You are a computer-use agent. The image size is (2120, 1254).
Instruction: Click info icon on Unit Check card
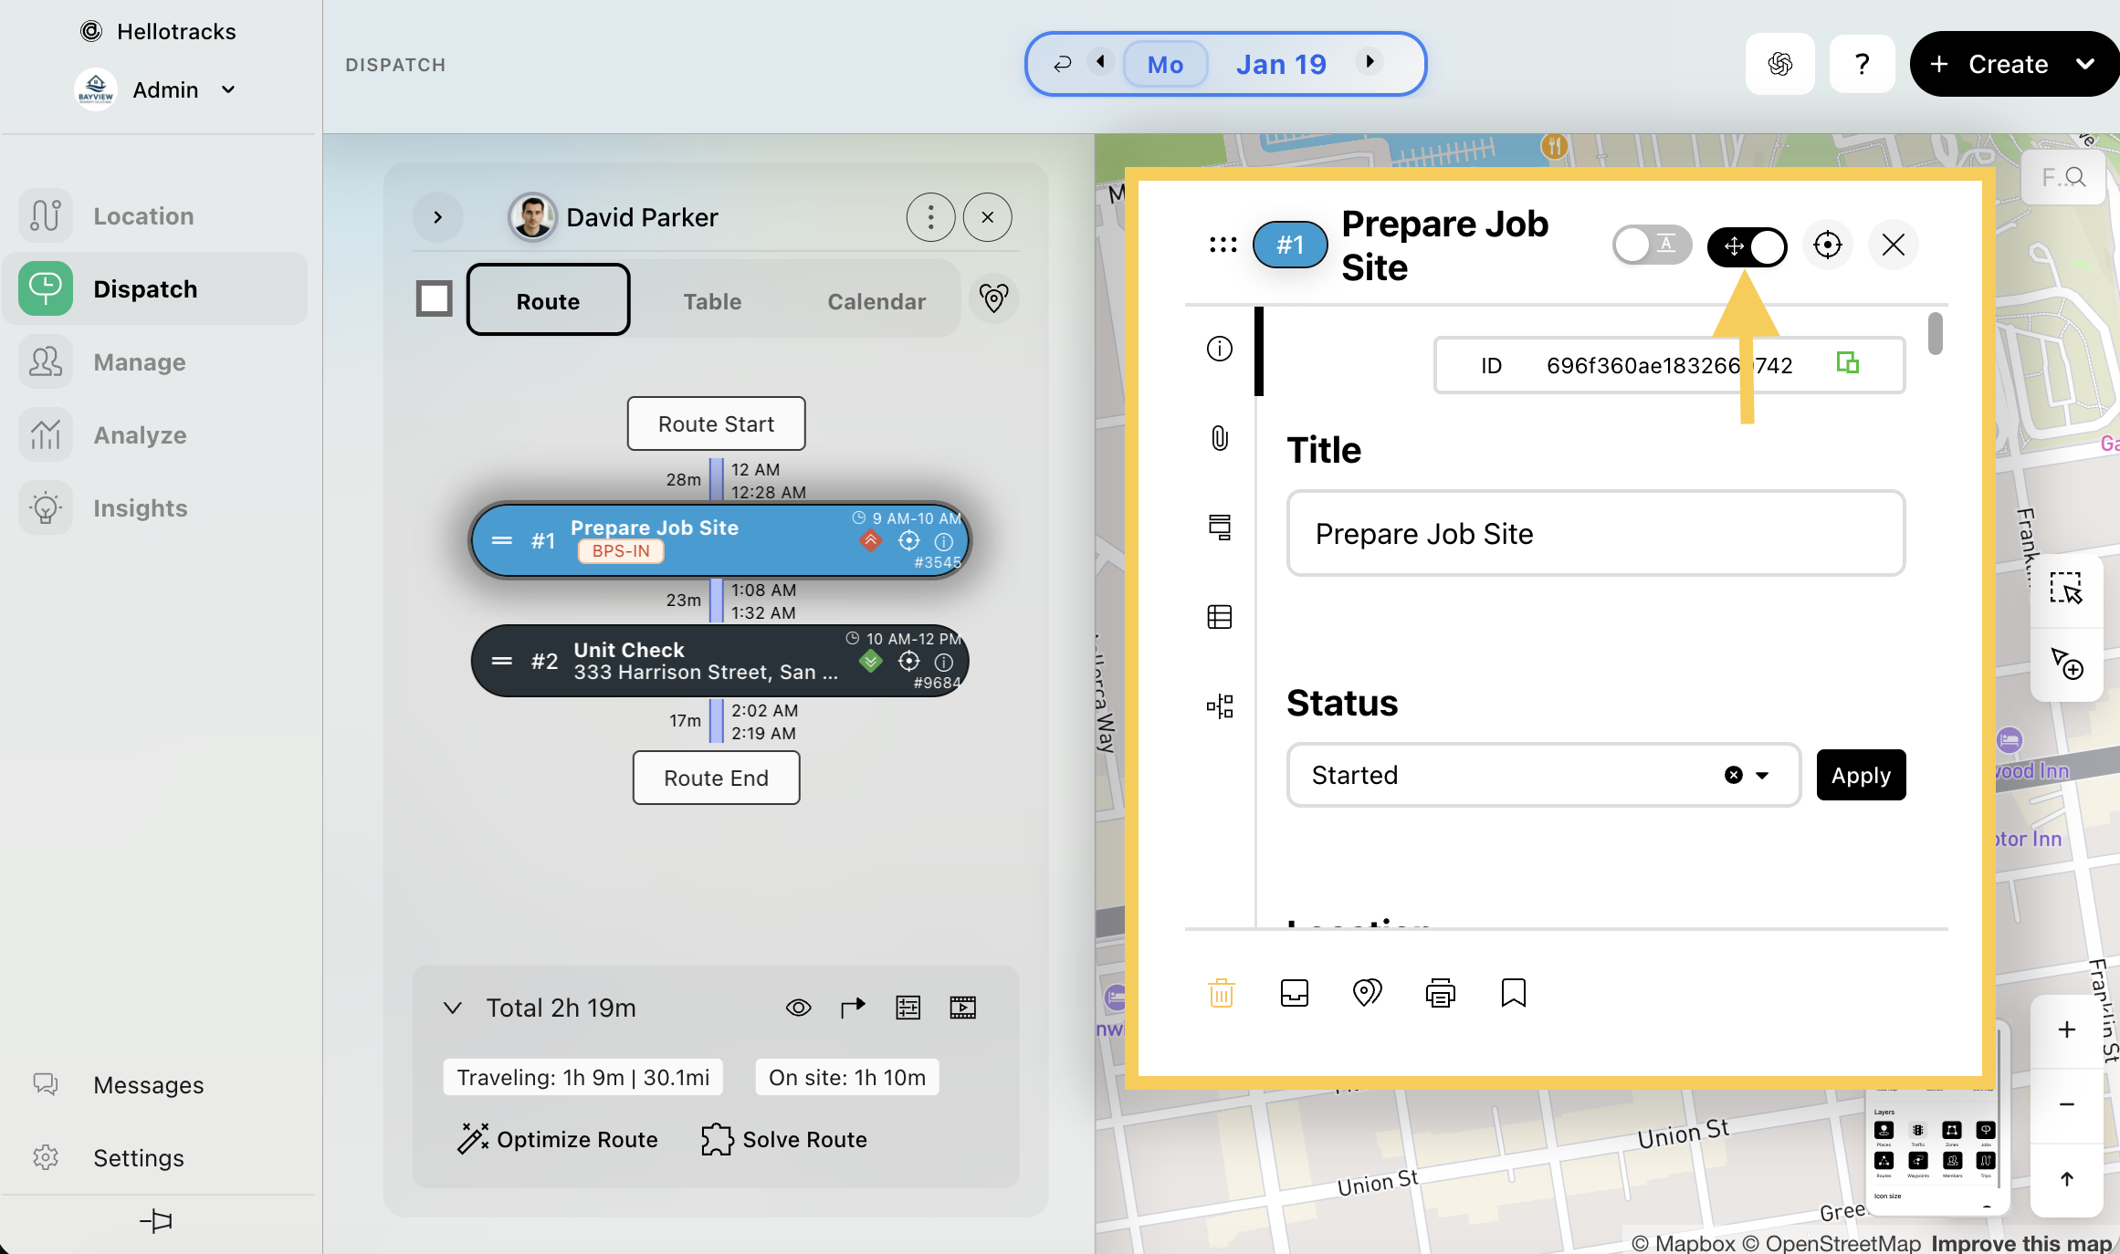pos(944,662)
